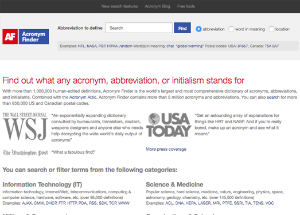Click the TENS example link
This screenshot has width=300, height=215.
[x=258, y=203]
